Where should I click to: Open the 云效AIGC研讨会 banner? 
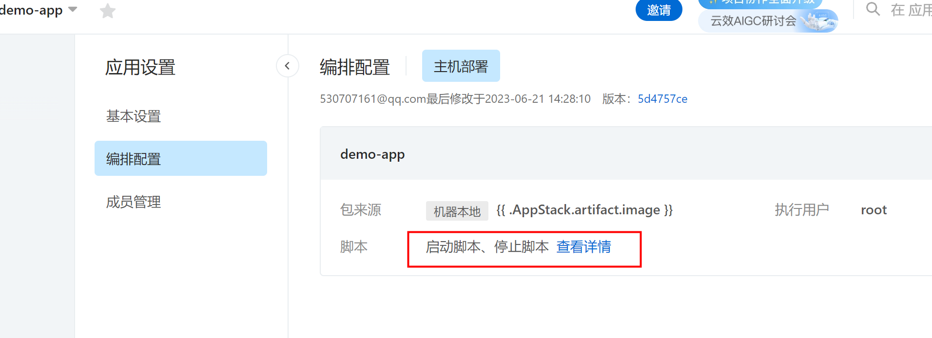[x=768, y=21]
